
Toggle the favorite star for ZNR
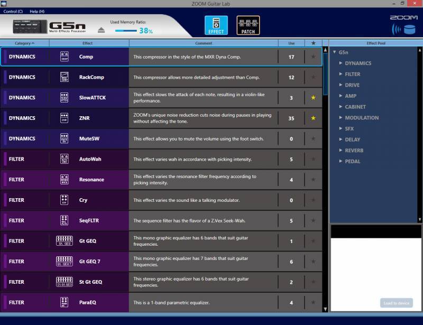coord(313,118)
